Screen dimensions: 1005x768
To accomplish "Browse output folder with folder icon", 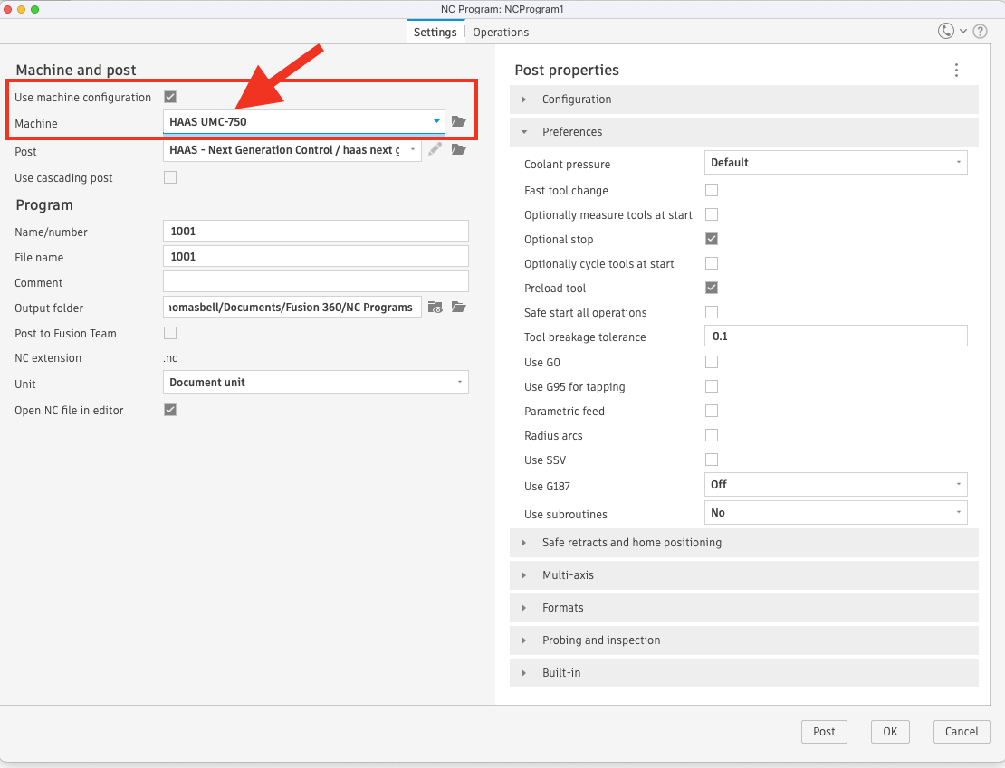I will pyautogui.click(x=458, y=308).
